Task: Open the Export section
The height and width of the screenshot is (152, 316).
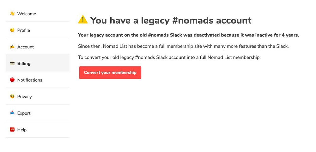Action: tap(38, 113)
